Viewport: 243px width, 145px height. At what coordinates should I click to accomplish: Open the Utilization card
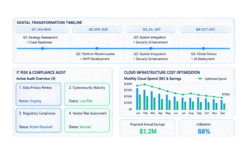[x=207, y=128]
